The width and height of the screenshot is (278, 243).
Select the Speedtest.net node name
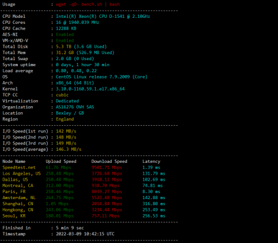19,167
